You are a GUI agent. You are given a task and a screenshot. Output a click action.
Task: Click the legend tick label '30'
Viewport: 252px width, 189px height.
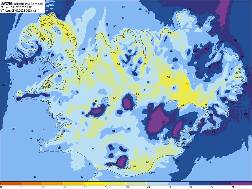tap(65, 187)
